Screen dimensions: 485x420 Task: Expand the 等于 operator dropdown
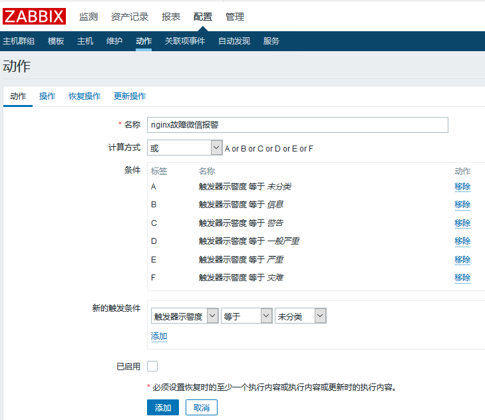[x=246, y=317]
